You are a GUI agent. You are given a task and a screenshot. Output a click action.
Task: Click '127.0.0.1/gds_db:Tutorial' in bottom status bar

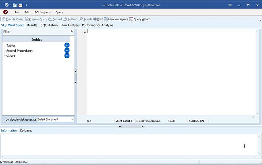tap(14, 162)
